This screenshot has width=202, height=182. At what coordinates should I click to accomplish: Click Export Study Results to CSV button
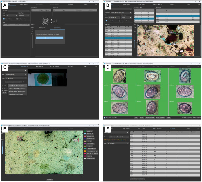(x=138, y=179)
